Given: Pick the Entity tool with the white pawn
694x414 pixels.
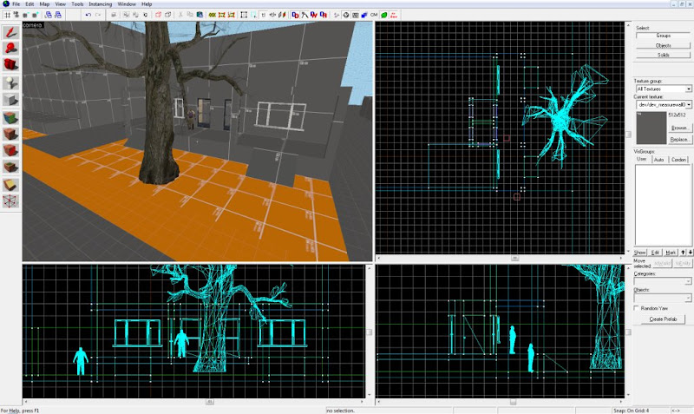Looking at the screenshot, I should (x=10, y=82).
